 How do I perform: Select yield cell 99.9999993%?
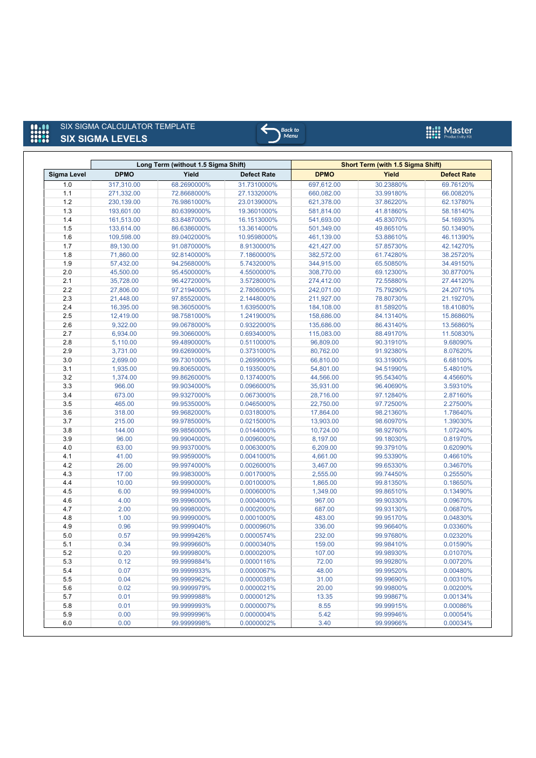[191, 606]
